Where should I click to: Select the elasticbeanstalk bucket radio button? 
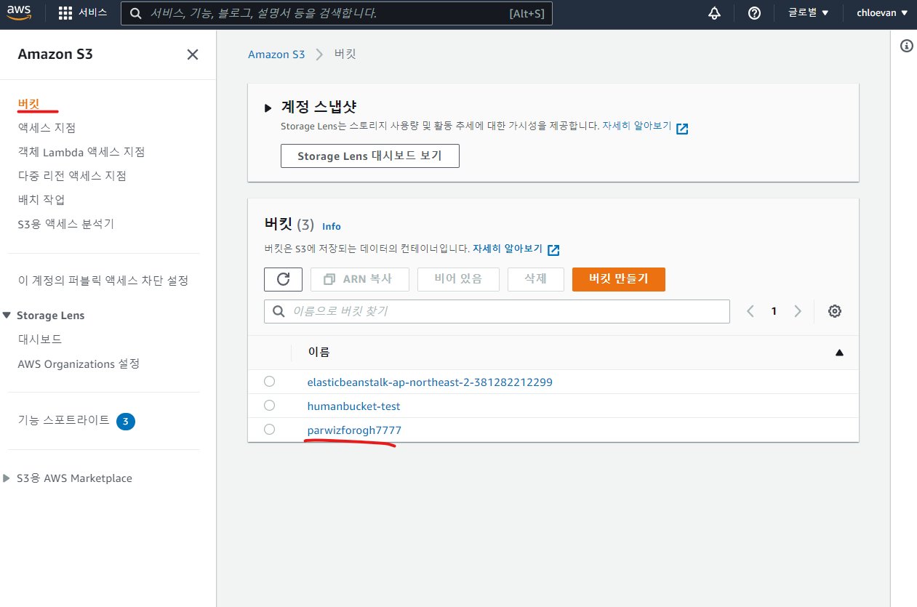tap(270, 382)
